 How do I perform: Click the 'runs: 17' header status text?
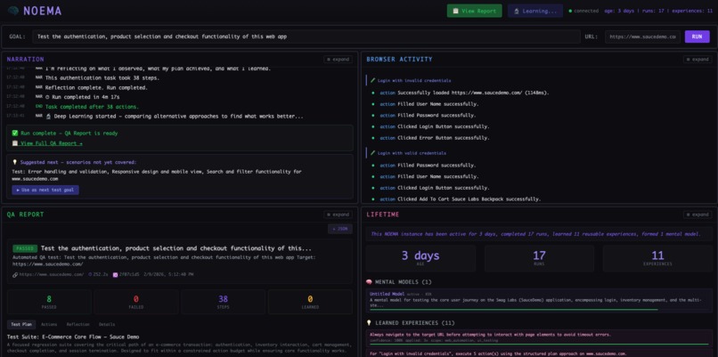tap(654, 11)
